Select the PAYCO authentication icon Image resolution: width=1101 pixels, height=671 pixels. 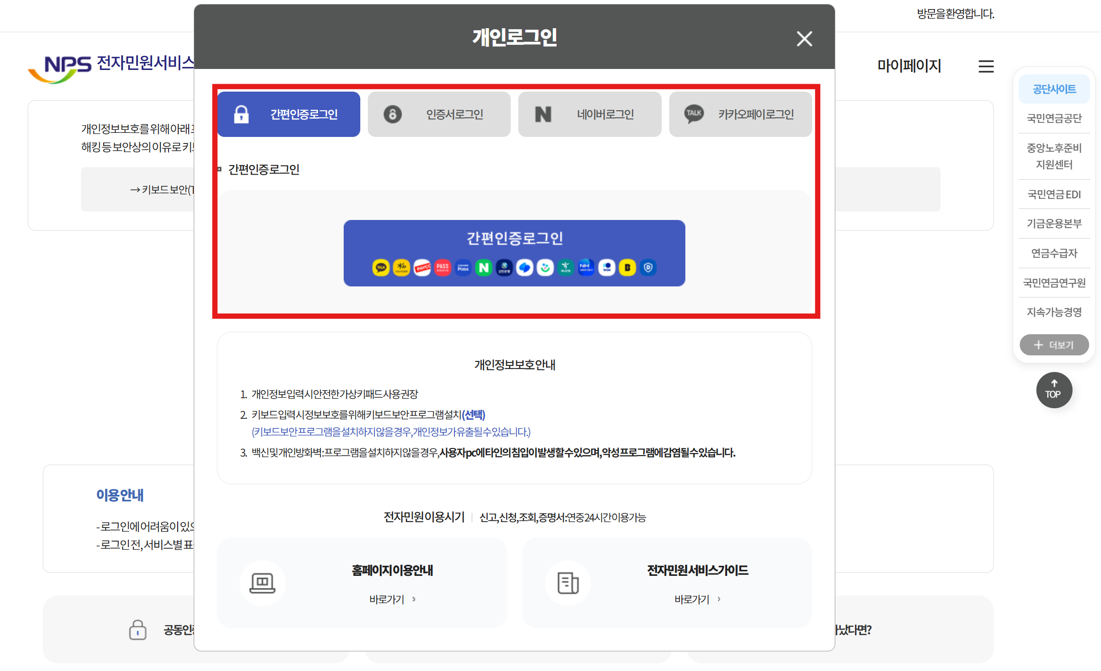(x=422, y=268)
